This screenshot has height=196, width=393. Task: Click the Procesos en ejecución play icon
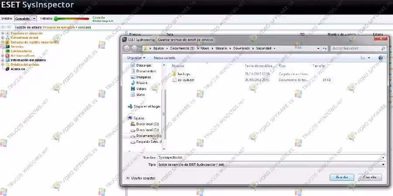tap(7, 33)
